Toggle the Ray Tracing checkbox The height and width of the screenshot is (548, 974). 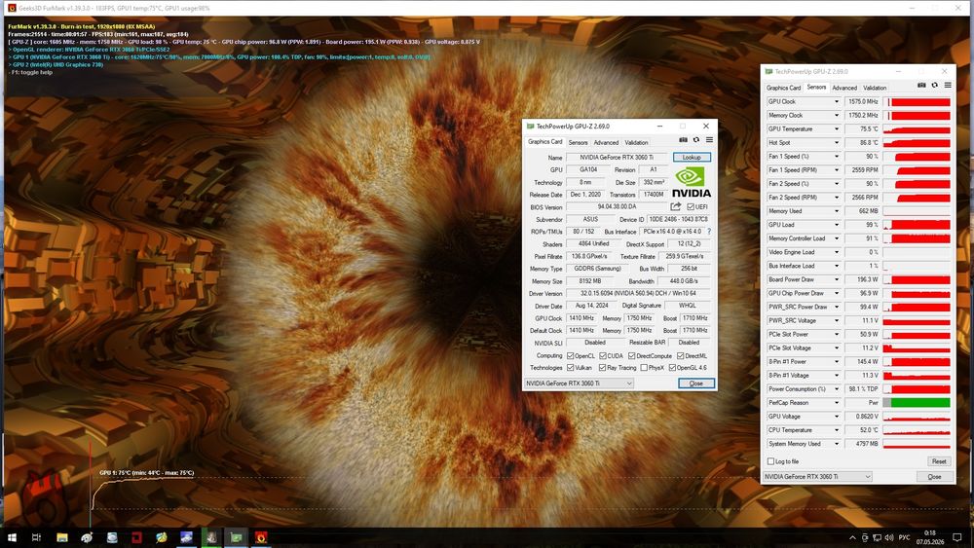(602, 367)
